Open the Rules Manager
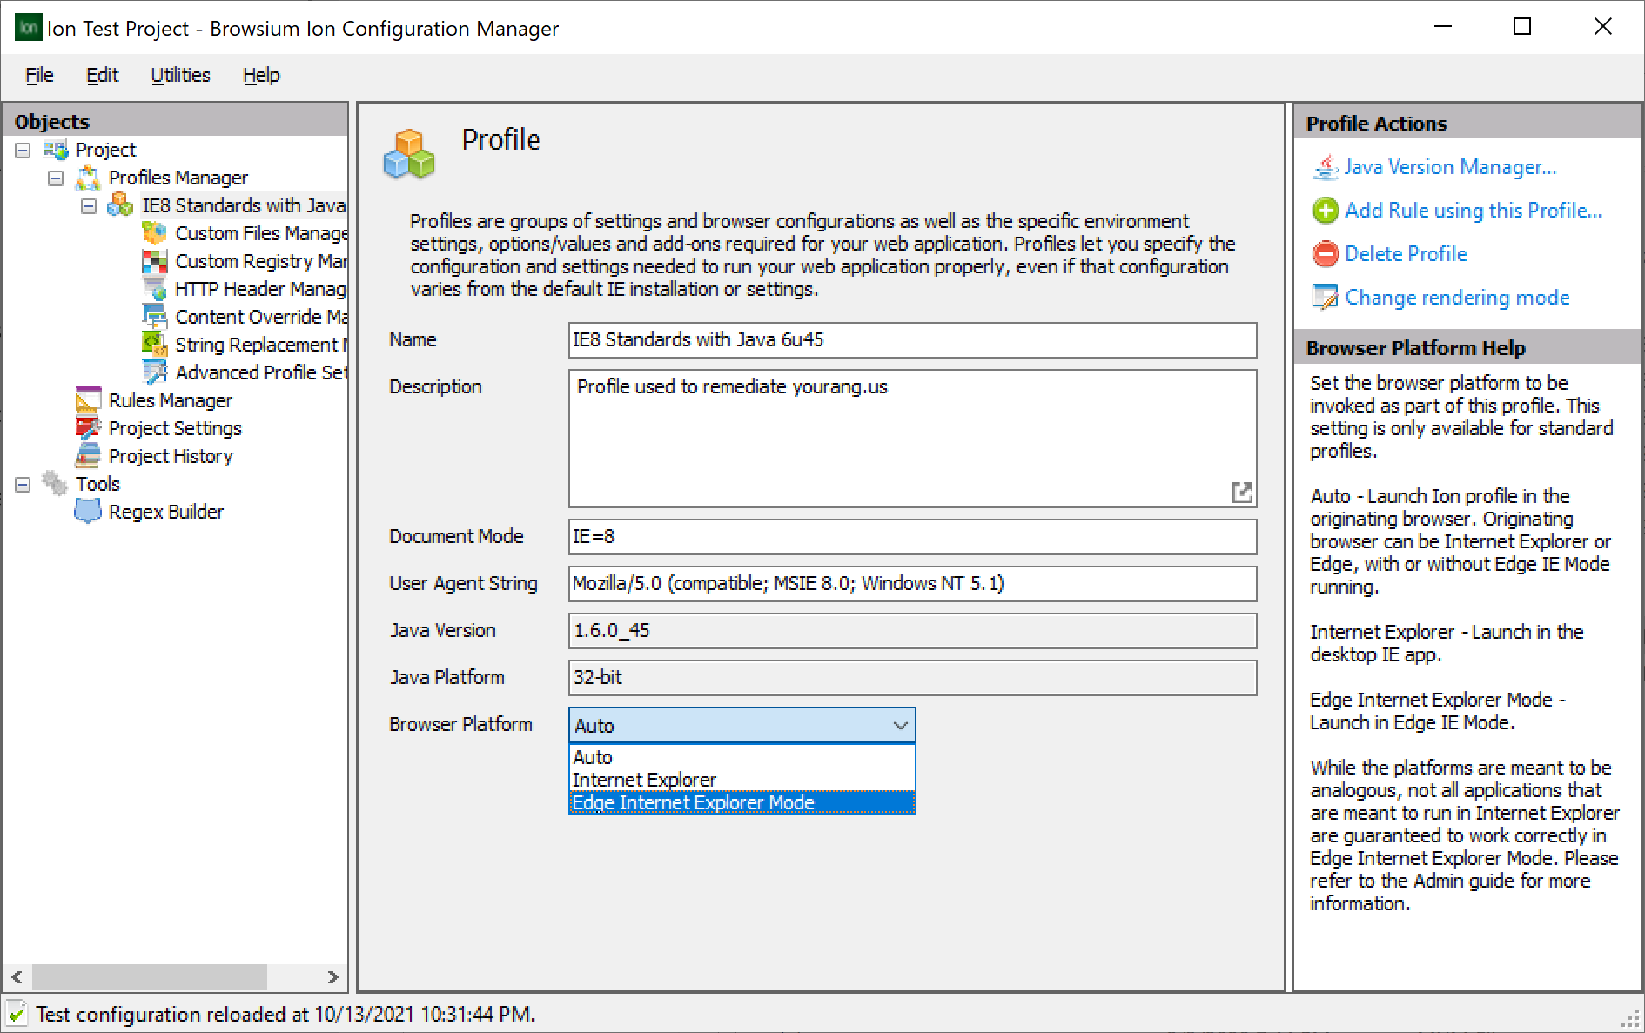 point(170,399)
